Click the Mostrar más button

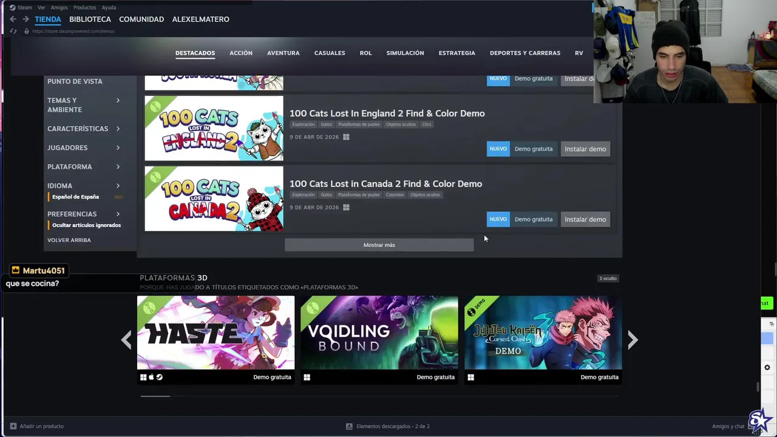coord(379,245)
